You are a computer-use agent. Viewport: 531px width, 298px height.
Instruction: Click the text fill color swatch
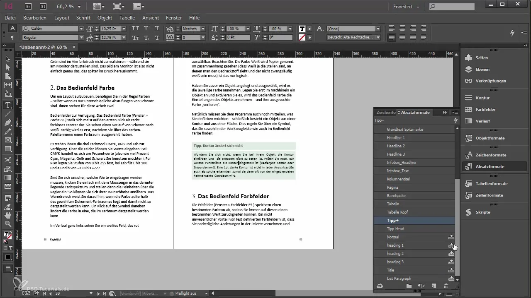click(302, 29)
